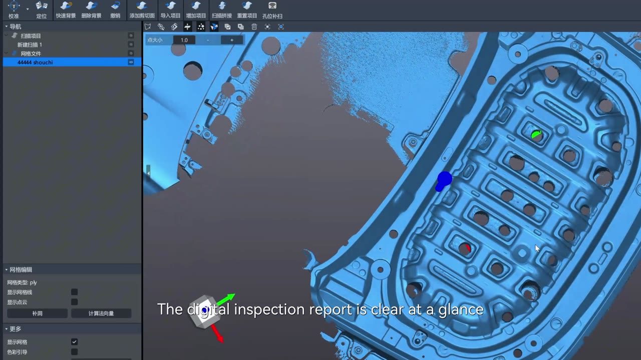The height and width of the screenshot is (360, 641).
Task: Click the 校准 calibration tool icon
Action: pyautogui.click(x=14, y=6)
